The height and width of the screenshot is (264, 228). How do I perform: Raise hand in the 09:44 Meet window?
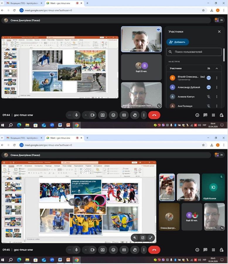(x=135, y=115)
